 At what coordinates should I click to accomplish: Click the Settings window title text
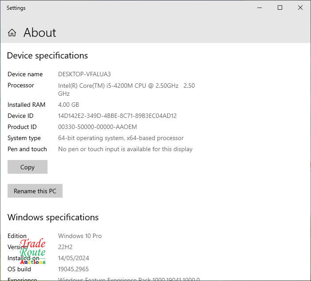click(x=16, y=8)
